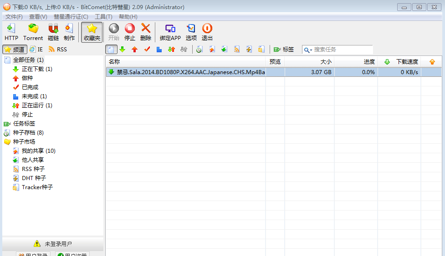Toggle the 收藏夹 favorites panel
Image resolution: width=445 pixels, height=256 pixels.
click(92, 32)
